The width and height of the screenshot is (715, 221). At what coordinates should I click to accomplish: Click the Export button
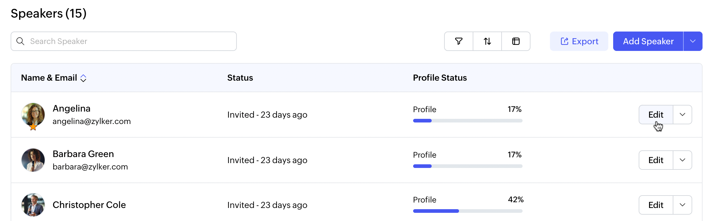[x=579, y=41]
